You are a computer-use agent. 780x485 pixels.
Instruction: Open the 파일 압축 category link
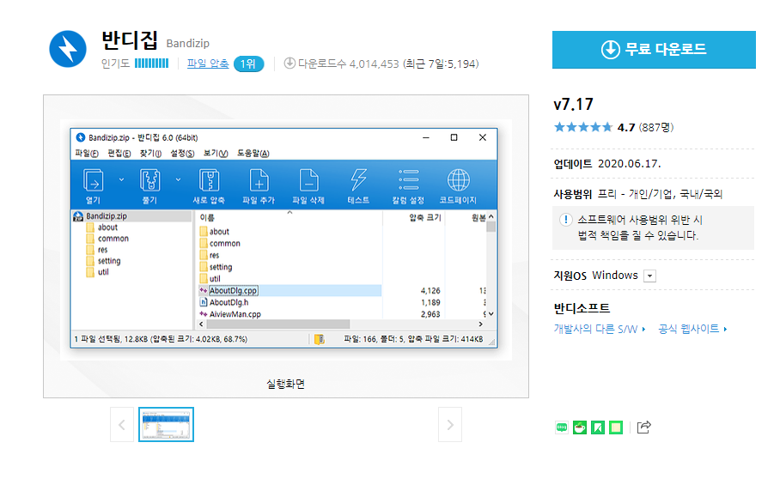tap(208, 64)
